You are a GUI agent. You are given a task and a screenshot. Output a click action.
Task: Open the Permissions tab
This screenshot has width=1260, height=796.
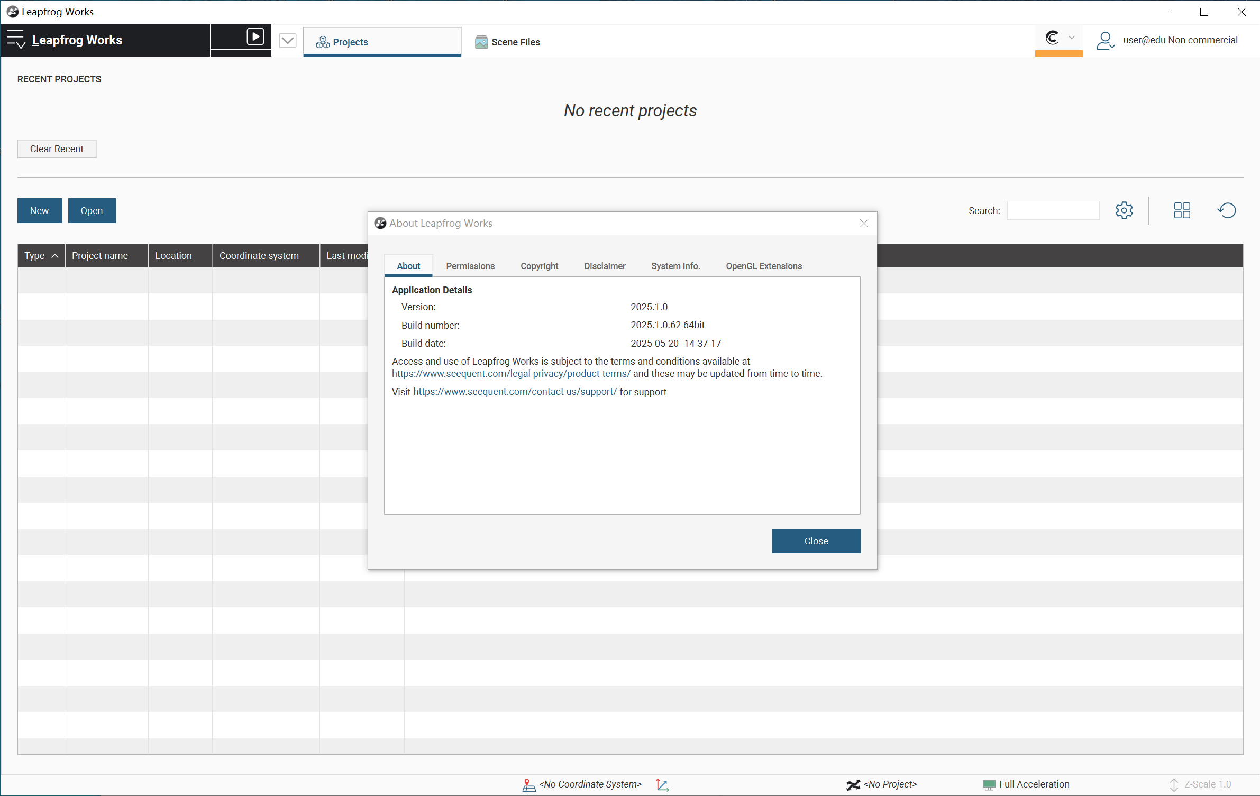470,266
